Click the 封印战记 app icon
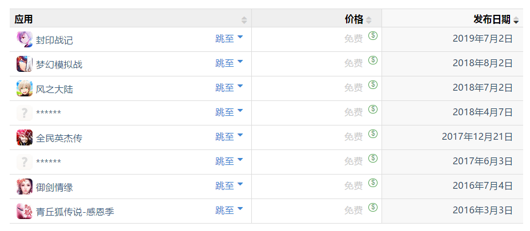The width and height of the screenshot is (530, 231). tap(25, 40)
